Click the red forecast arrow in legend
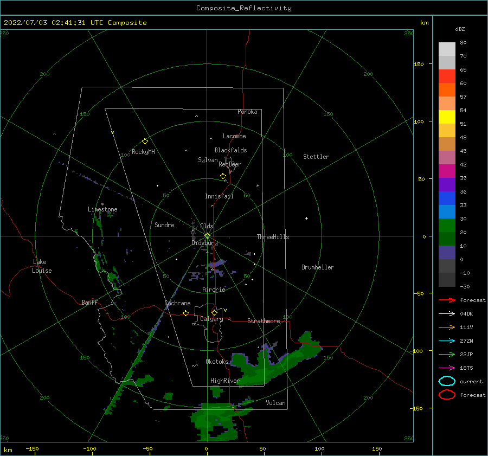The width and height of the screenshot is (488, 456). pos(447,300)
